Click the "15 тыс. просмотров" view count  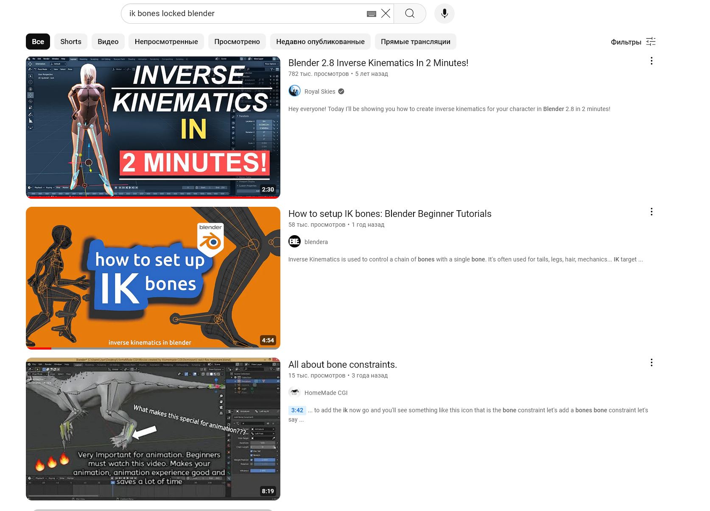click(317, 375)
